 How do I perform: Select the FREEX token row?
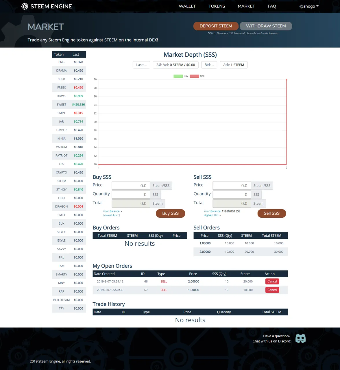[x=69, y=88]
